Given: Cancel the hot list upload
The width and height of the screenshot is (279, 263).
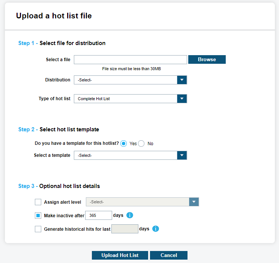Looking at the screenshot, I should [x=169, y=255].
